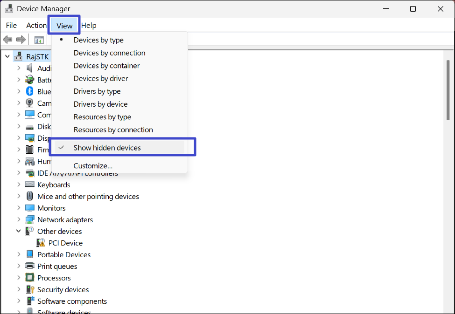Image resolution: width=455 pixels, height=314 pixels.
Task: Click the show/hide console tree toolbar icon
Action: [x=39, y=40]
